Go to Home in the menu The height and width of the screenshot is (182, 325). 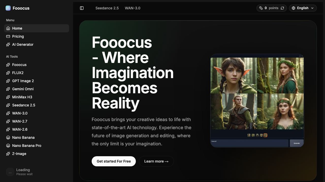pos(37,28)
